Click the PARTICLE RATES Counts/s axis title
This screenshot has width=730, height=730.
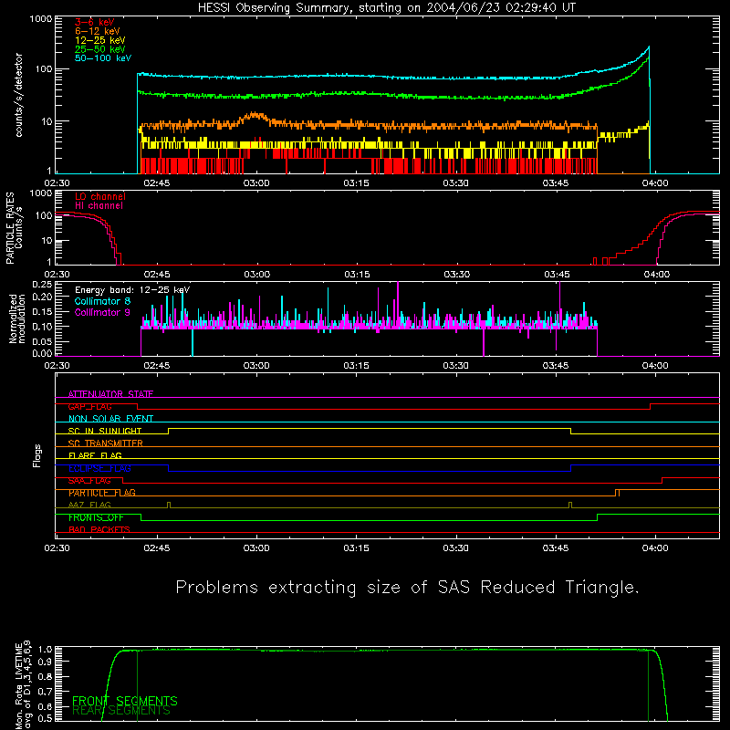coord(14,228)
